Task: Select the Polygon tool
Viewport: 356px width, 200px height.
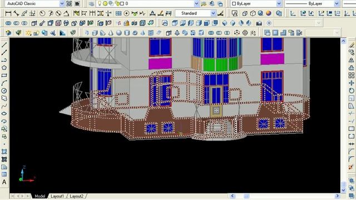Action: click(x=4, y=68)
